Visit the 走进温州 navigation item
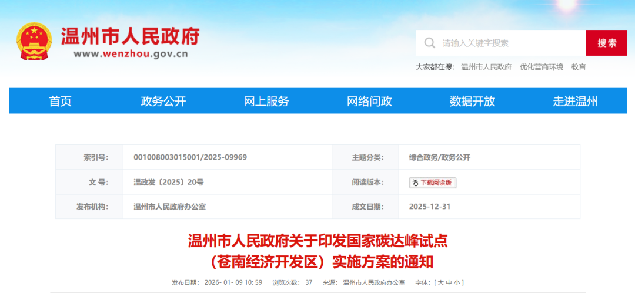Image resolution: width=635 pixels, height=297 pixels. (x=575, y=101)
